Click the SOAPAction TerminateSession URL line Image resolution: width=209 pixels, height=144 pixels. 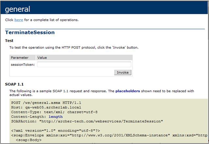click(x=87, y=121)
